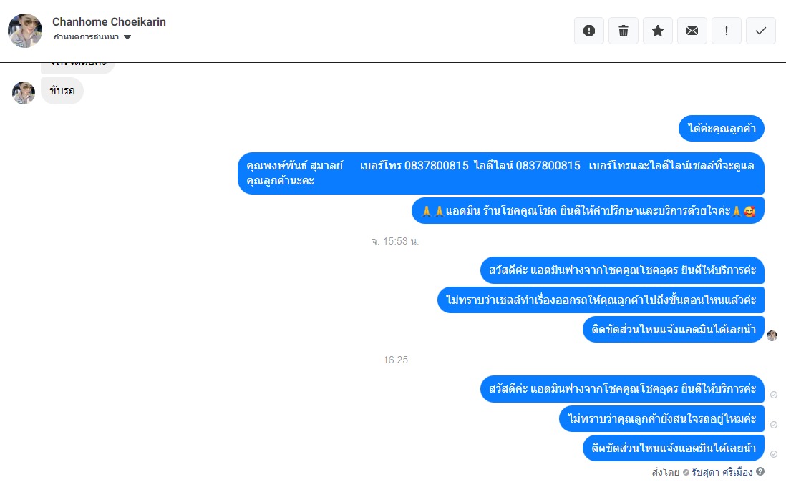The height and width of the screenshot is (502, 786).
Task: Click the sender name รัชสุดา ศรีเมือง
Action: tap(722, 472)
